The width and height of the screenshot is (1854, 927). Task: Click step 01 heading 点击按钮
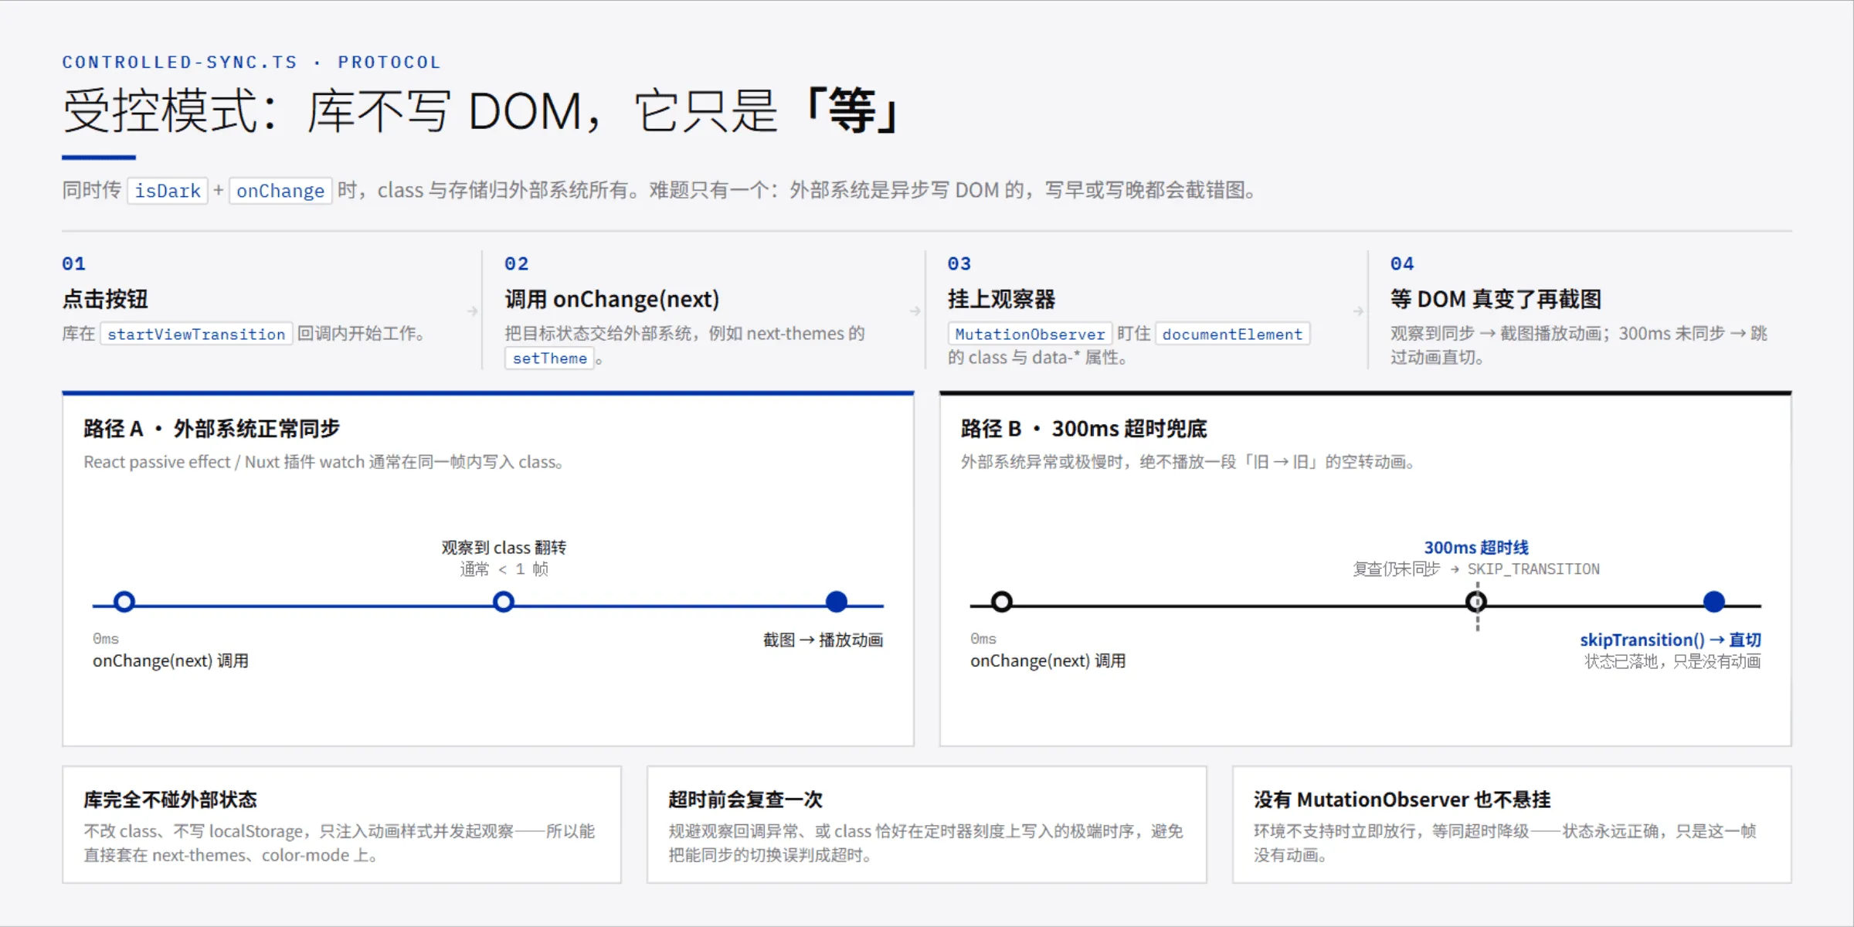tap(105, 299)
